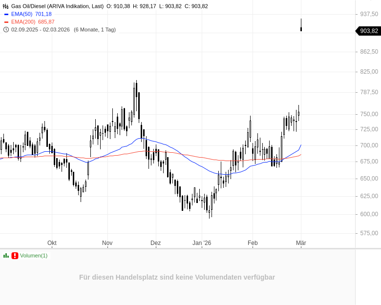The width and height of the screenshot is (381, 305).
Task: Click the Nov label on time axis
Action: coord(107,243)
